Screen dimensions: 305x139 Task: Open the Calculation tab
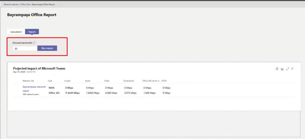16,32
